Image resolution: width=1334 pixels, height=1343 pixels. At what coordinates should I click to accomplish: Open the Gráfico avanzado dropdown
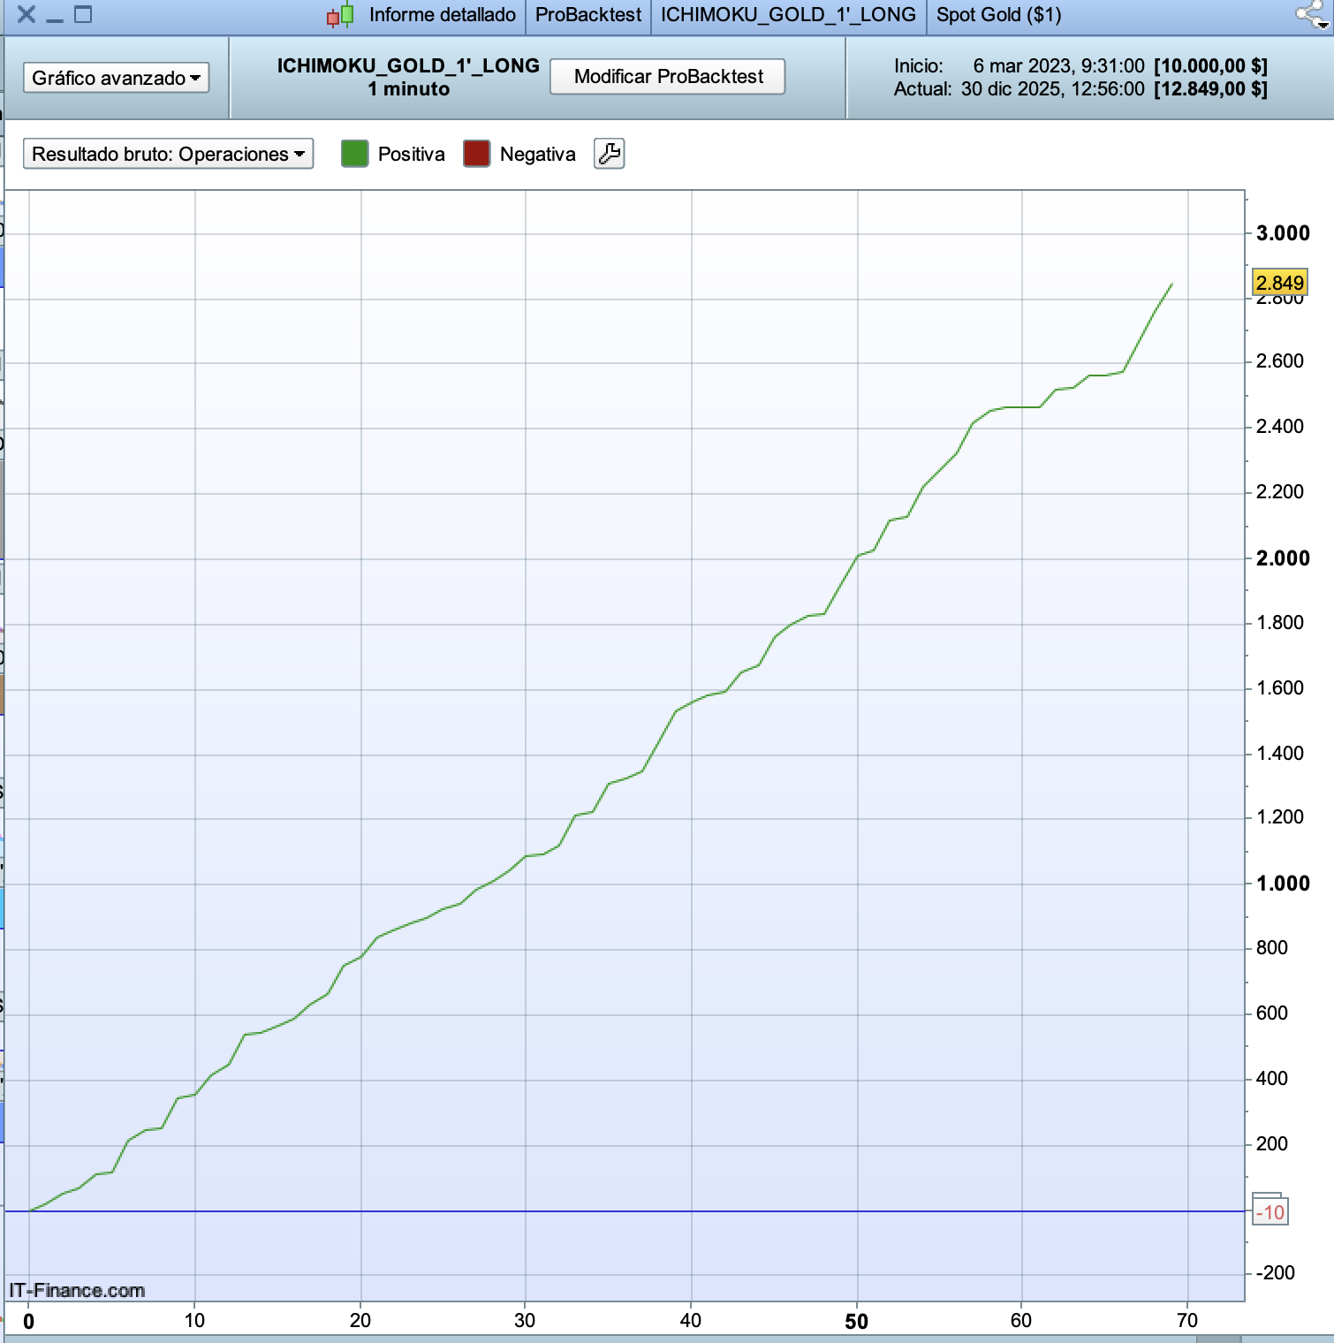click(116, 78)
